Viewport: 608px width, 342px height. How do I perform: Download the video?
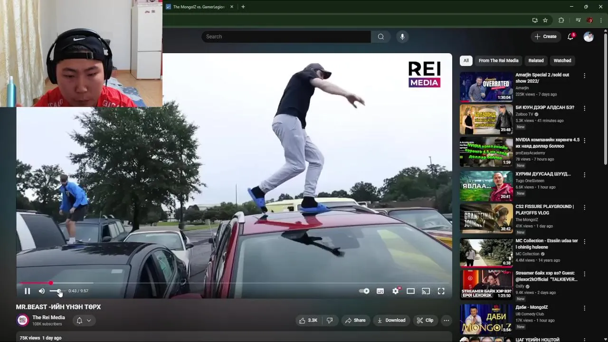coord(391,321)
